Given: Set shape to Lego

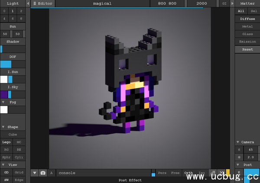Looking at the screenshot, I should click(6, 142).
